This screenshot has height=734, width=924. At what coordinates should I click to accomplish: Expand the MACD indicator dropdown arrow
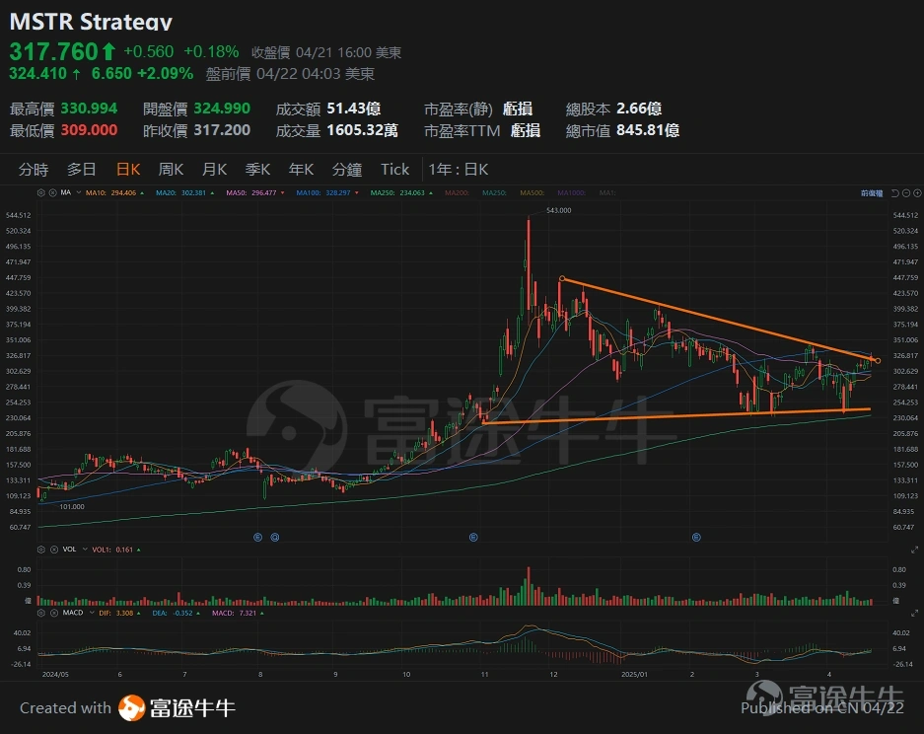click(92, 613)
